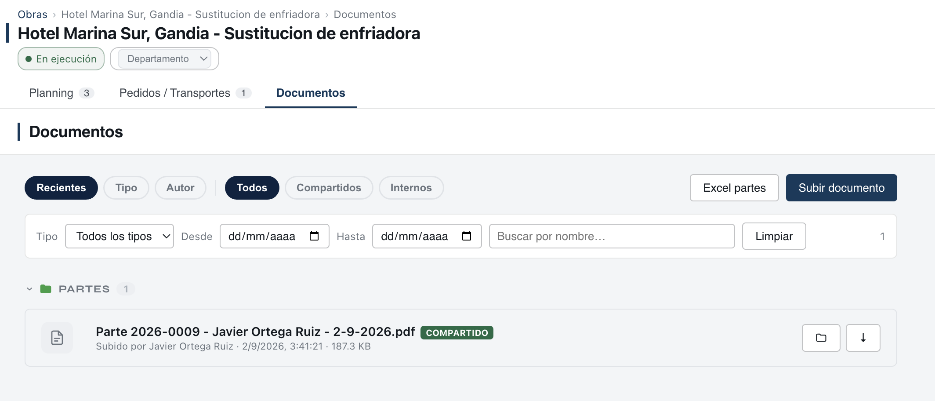This screenshot has width=935, height=401.
Task: Open the Todos los tipos dropdown
Action: (120, 236)
